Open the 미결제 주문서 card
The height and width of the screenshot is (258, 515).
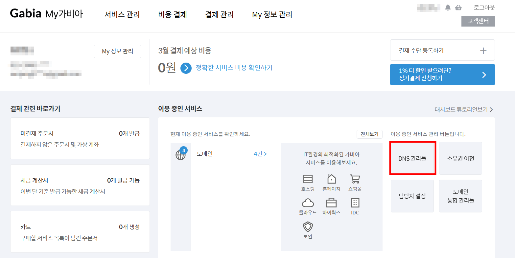click(80, 138)
